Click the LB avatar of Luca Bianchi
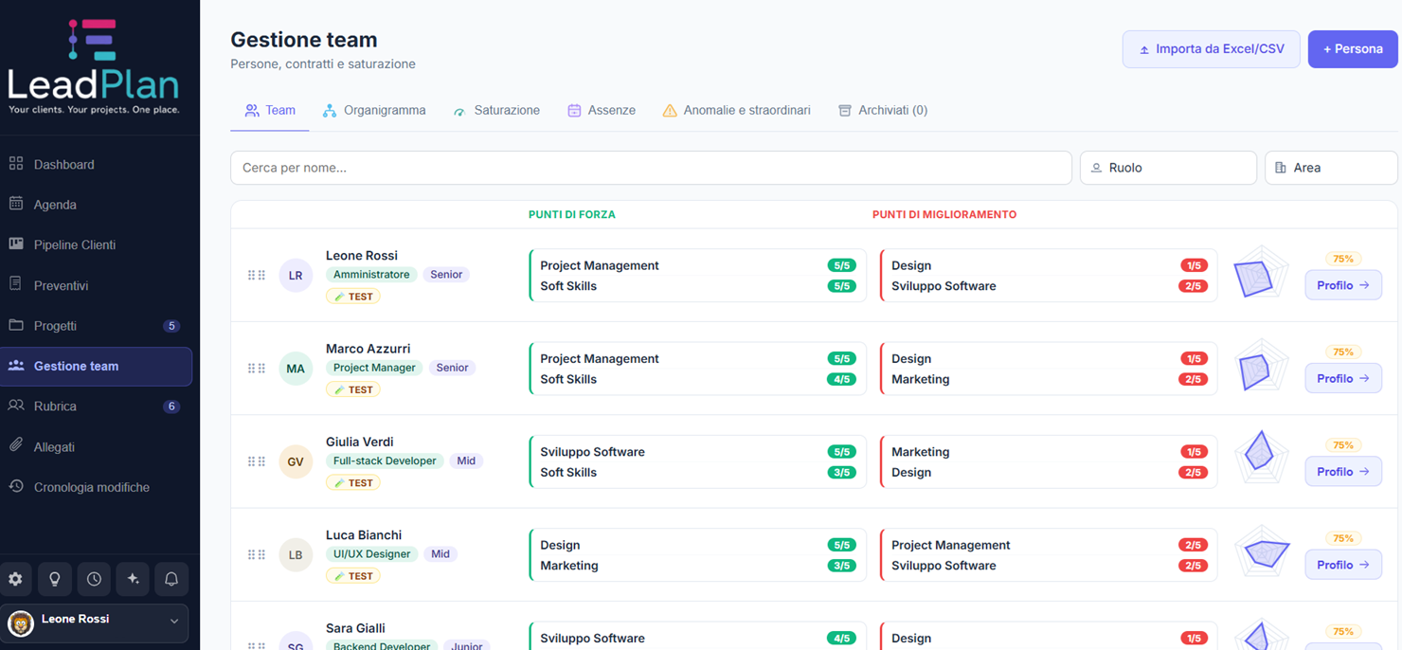The height and width of the screenshot is (650, 1402). click(x=296, y=554)
